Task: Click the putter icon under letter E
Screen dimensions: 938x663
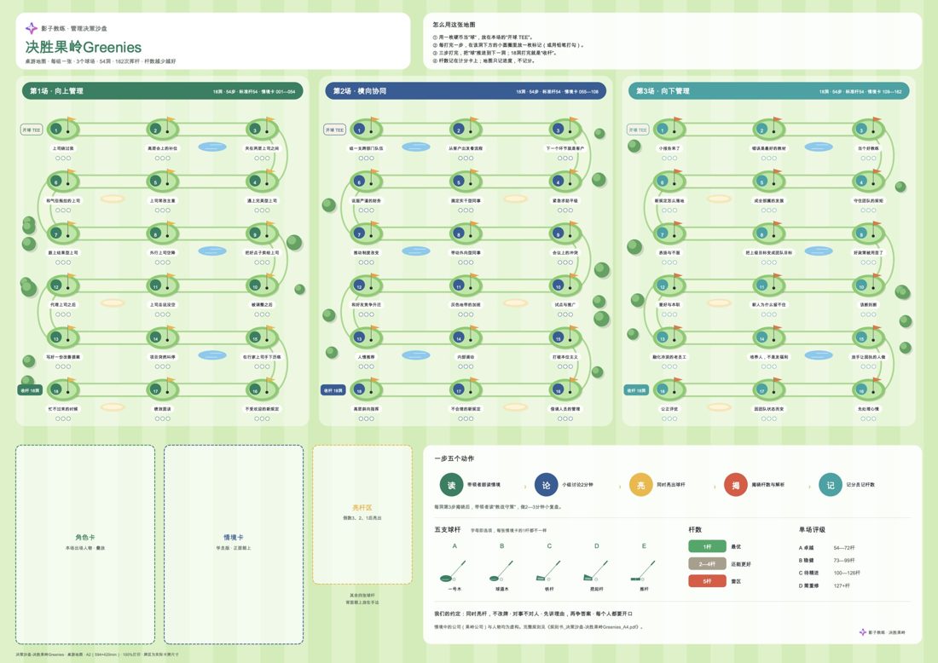Action: (643, 571)
